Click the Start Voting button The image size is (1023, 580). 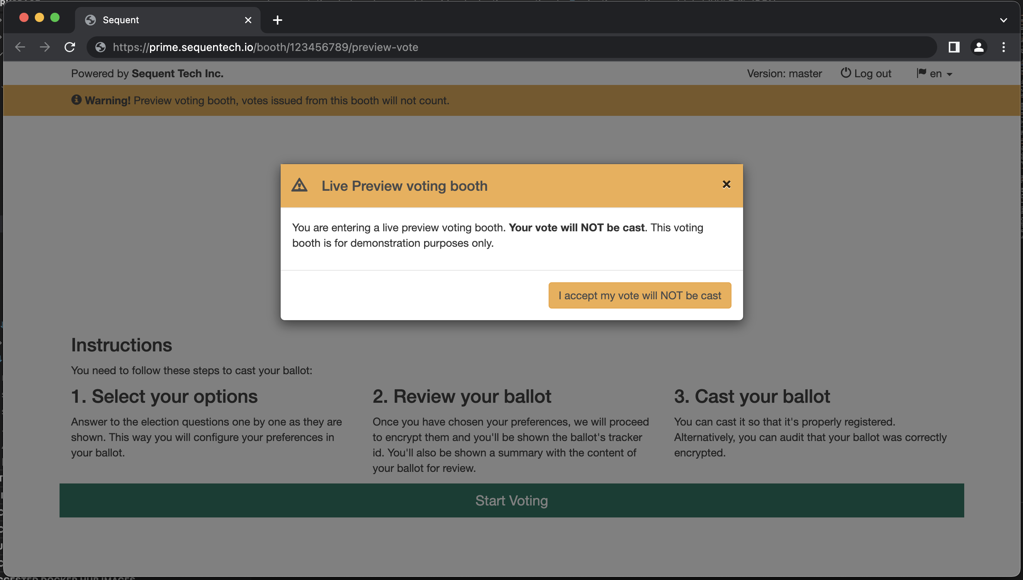[x=512, y=500]
